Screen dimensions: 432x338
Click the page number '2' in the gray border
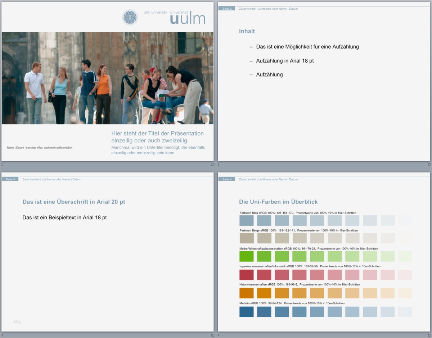tap(219, 164)
